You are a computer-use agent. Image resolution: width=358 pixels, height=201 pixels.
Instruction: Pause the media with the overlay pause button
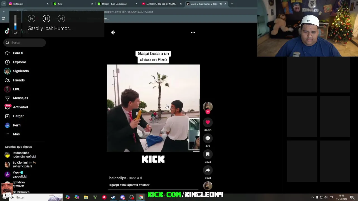click(x=46, y=19)
